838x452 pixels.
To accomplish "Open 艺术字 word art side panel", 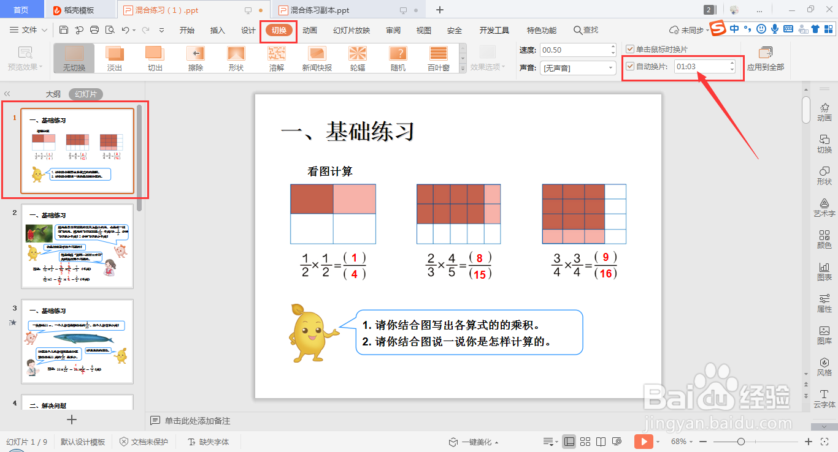I will coord(825,208).
